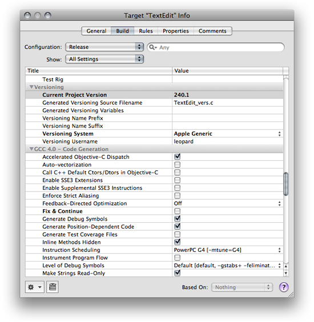Select the Build tab
This screenshot has height=322, width=314.
122,31
